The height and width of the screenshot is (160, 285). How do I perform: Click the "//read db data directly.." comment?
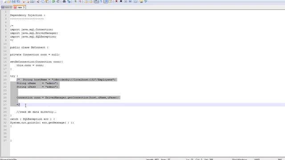tap(37, 112)
